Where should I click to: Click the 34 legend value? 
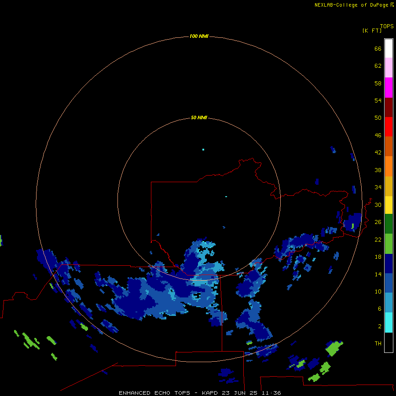point(378,187)
